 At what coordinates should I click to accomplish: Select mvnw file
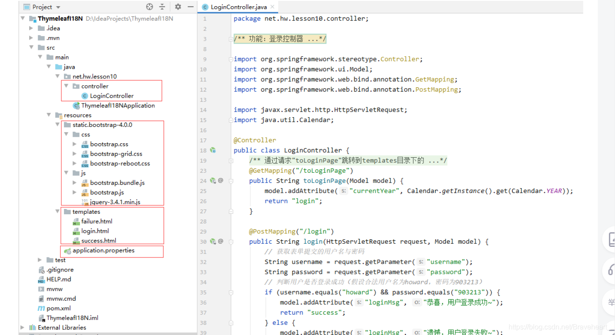(50, 289)
